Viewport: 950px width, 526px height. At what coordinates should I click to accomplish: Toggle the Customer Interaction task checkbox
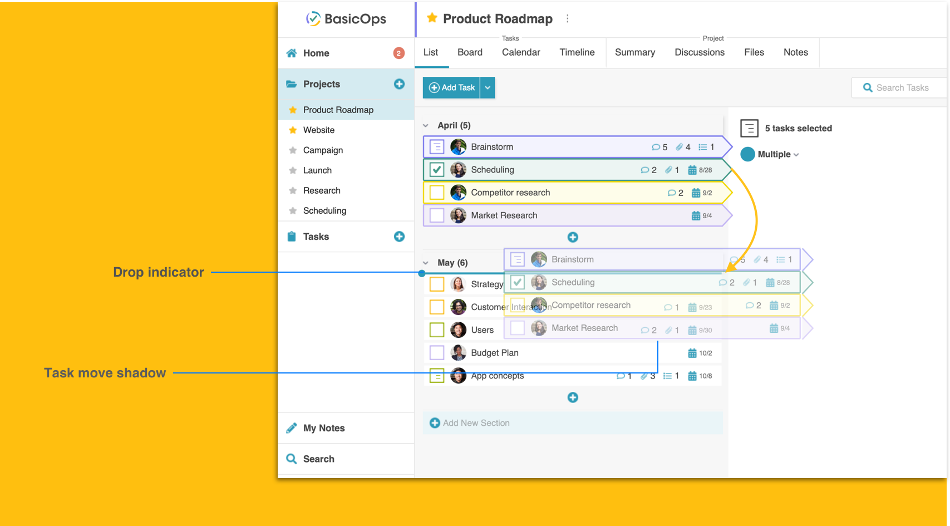pyautogui.click(x=437, y=307)
